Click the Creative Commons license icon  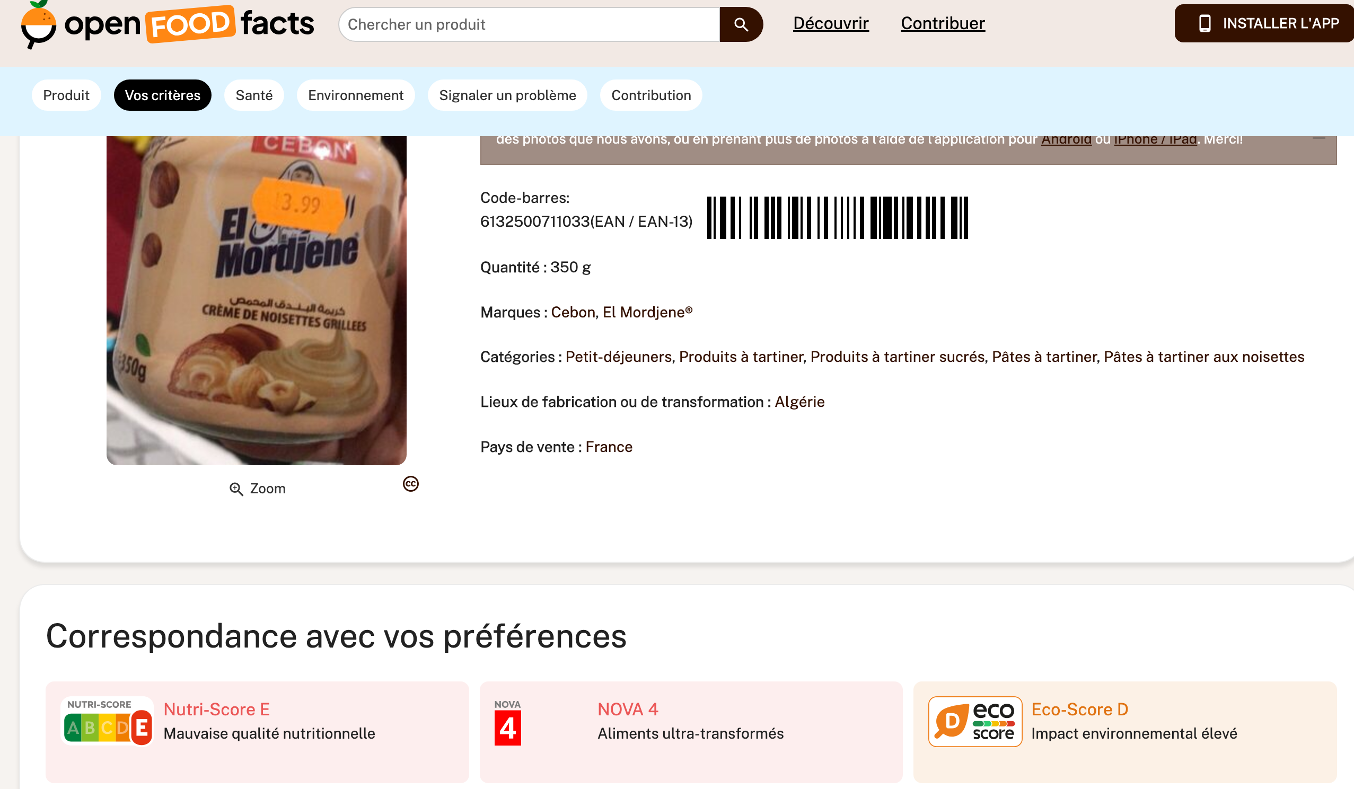[410, 484]
